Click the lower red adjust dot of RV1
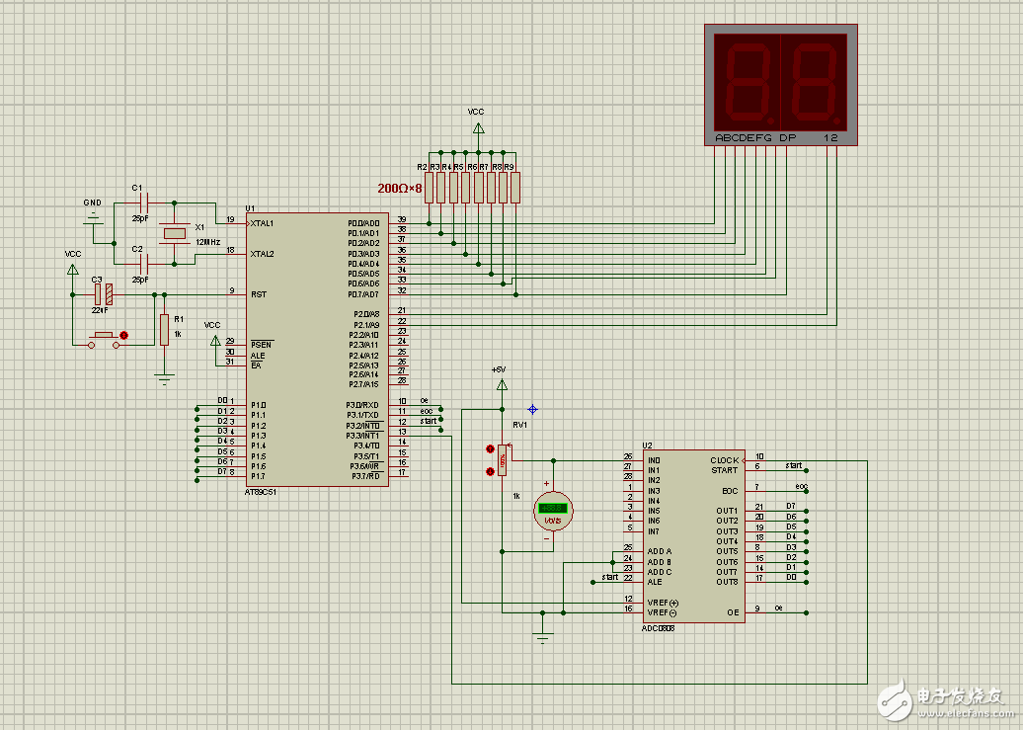This screenshot has height=730, width=1023. [490, 471]
